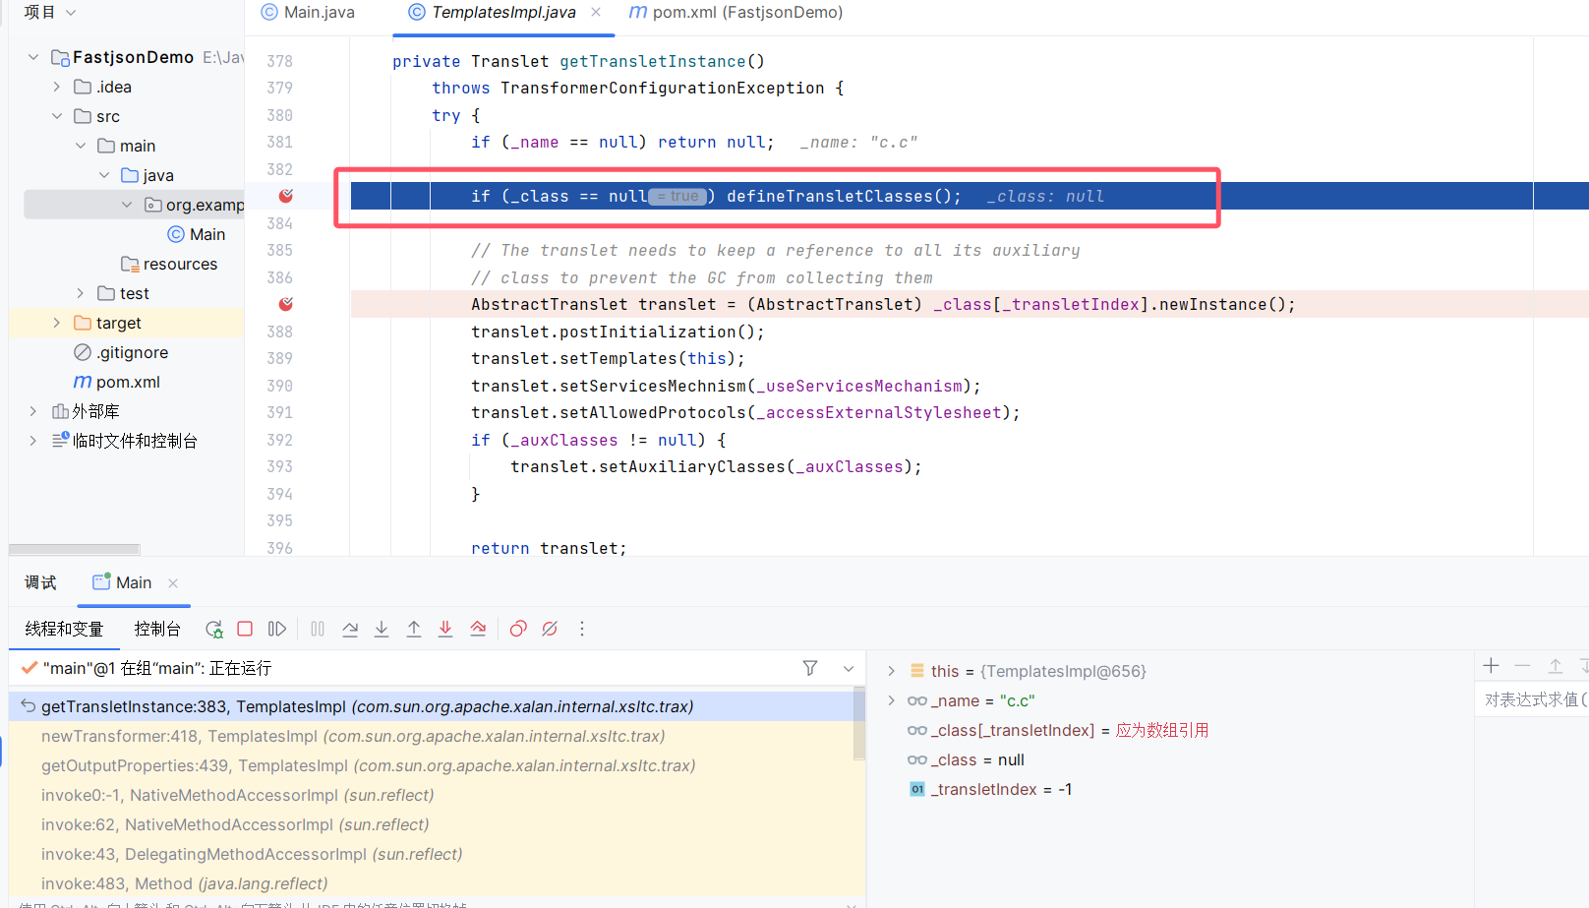Select invoke:483 Method stack frame
Screen dimensions: 1589x908
pos(432,883)
